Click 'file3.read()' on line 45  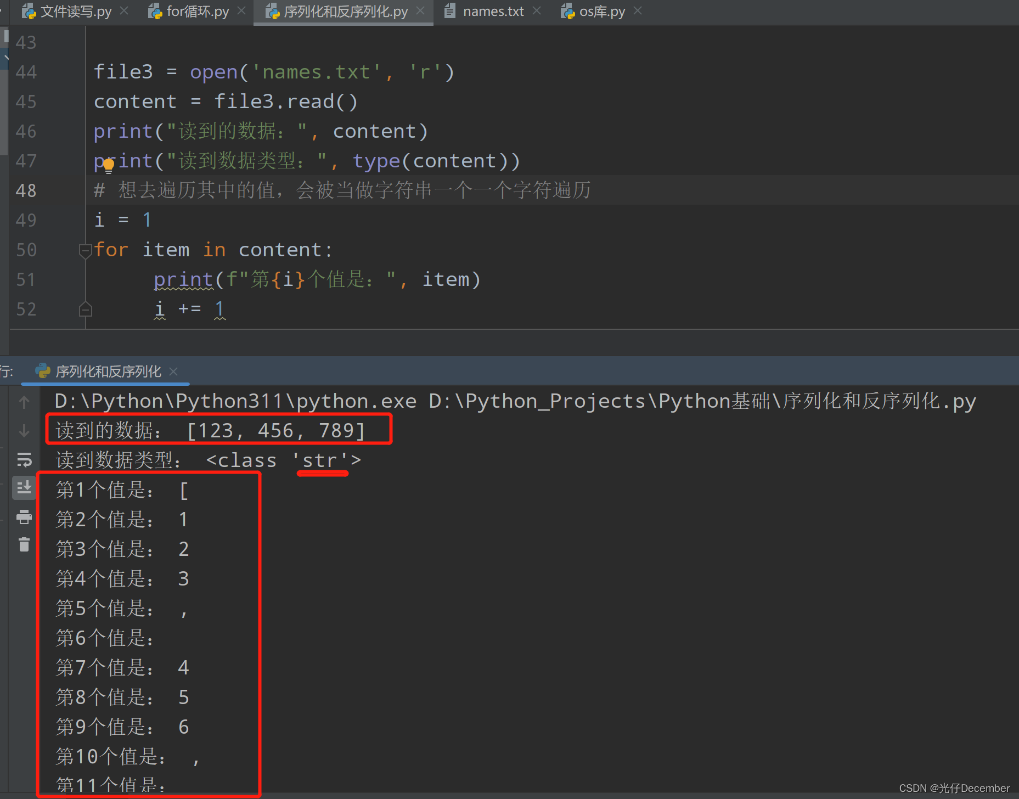click(x=286, y=102)
